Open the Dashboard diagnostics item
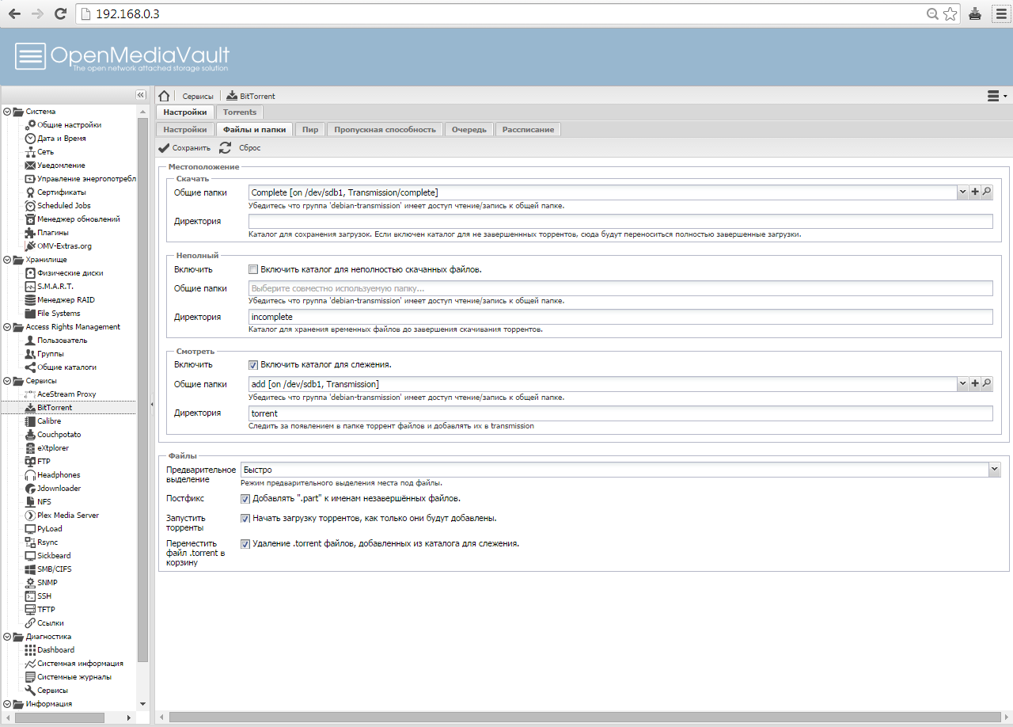The image size is (1013, 727). point(55,649)
